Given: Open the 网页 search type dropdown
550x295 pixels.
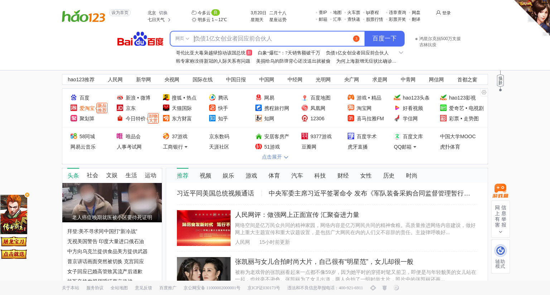Looking at the screenshot, I should tap(182, 39).
